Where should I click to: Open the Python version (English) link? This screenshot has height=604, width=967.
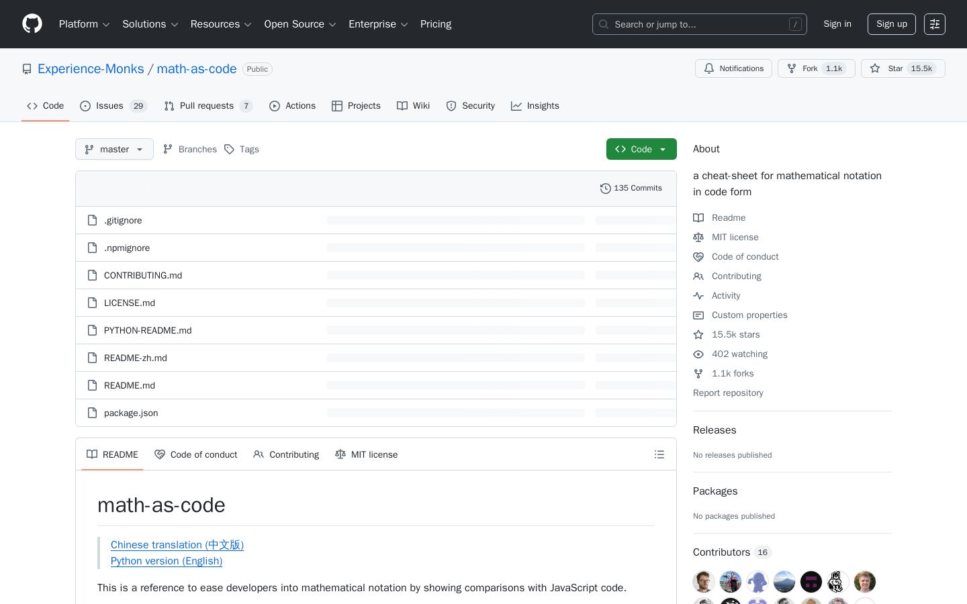click(167, 561)
